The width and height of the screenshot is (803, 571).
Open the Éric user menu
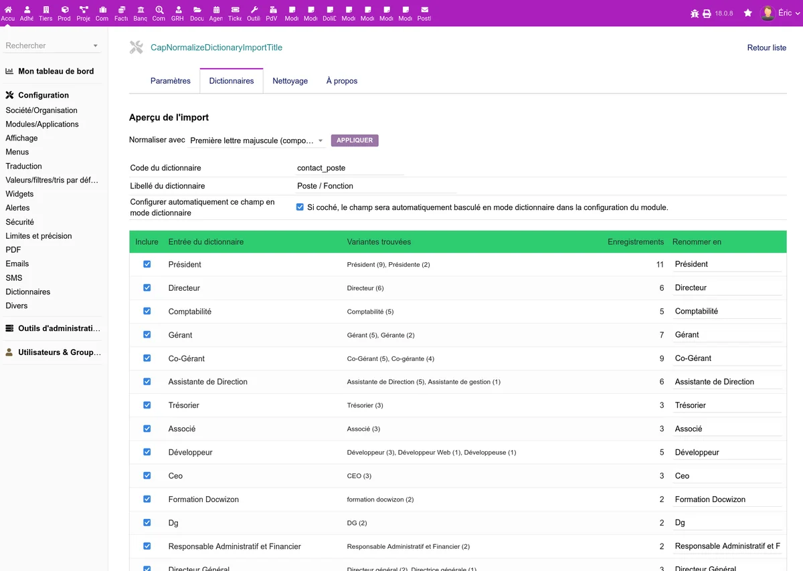(x=780, y=13)
